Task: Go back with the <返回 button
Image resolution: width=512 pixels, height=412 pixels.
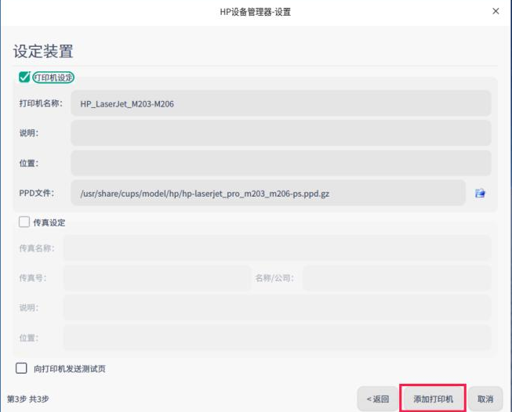Action: [x=378, y=399]
